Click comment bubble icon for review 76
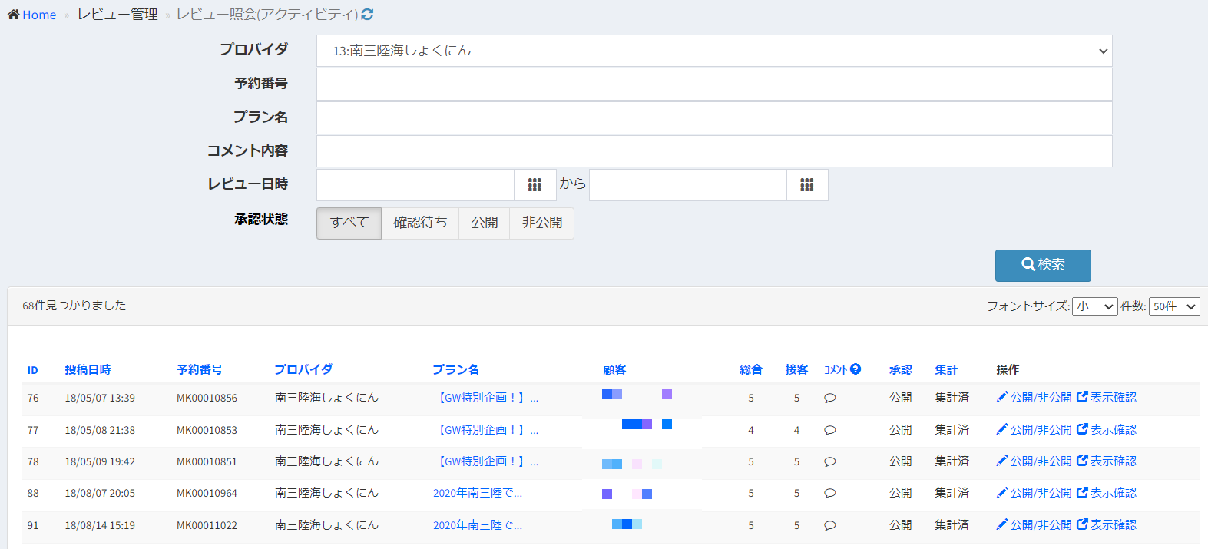 (830, 399)
